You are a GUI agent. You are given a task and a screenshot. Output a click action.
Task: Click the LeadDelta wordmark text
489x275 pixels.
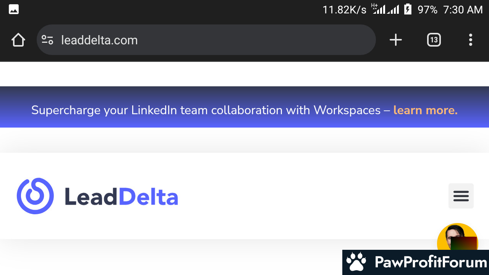tap(121, 197)
